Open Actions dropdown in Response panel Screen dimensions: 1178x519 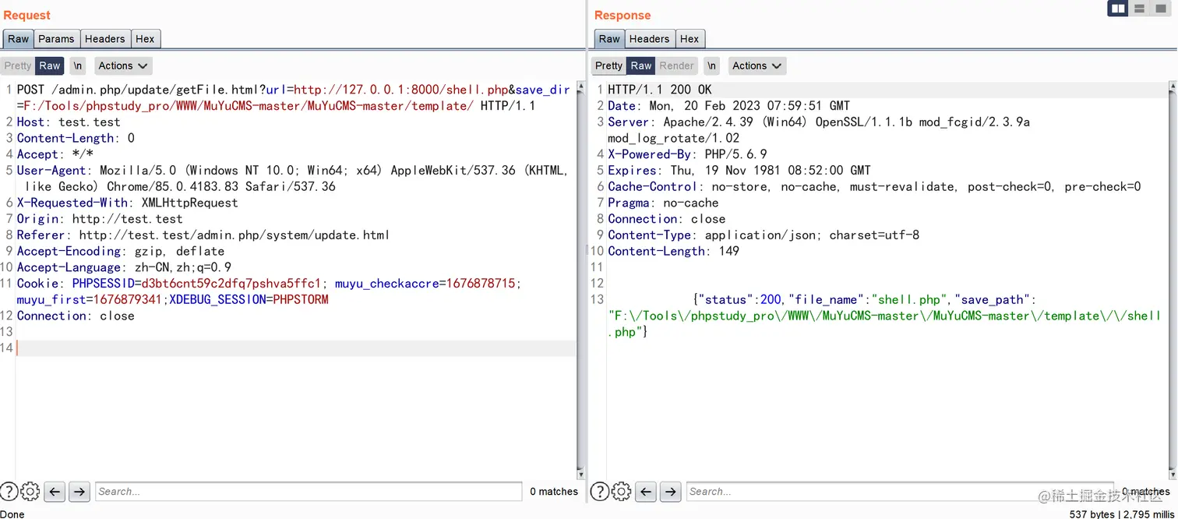coord(757,65)
